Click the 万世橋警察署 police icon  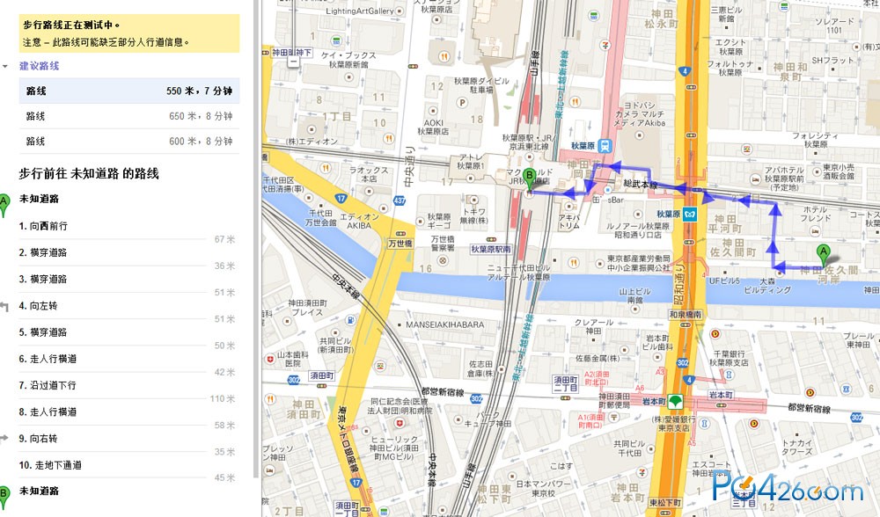point(443,260)
